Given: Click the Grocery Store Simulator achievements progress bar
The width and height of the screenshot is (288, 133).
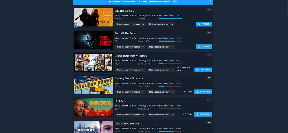Looking at the screenshot, I should point(170,86).
